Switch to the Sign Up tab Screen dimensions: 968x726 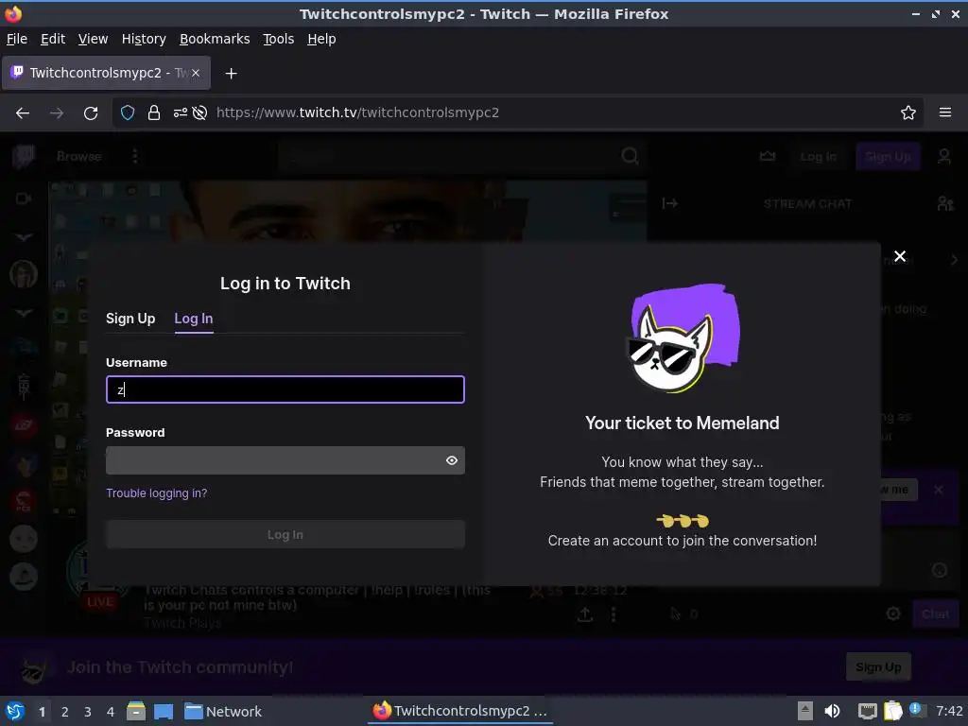pos(130,319)
